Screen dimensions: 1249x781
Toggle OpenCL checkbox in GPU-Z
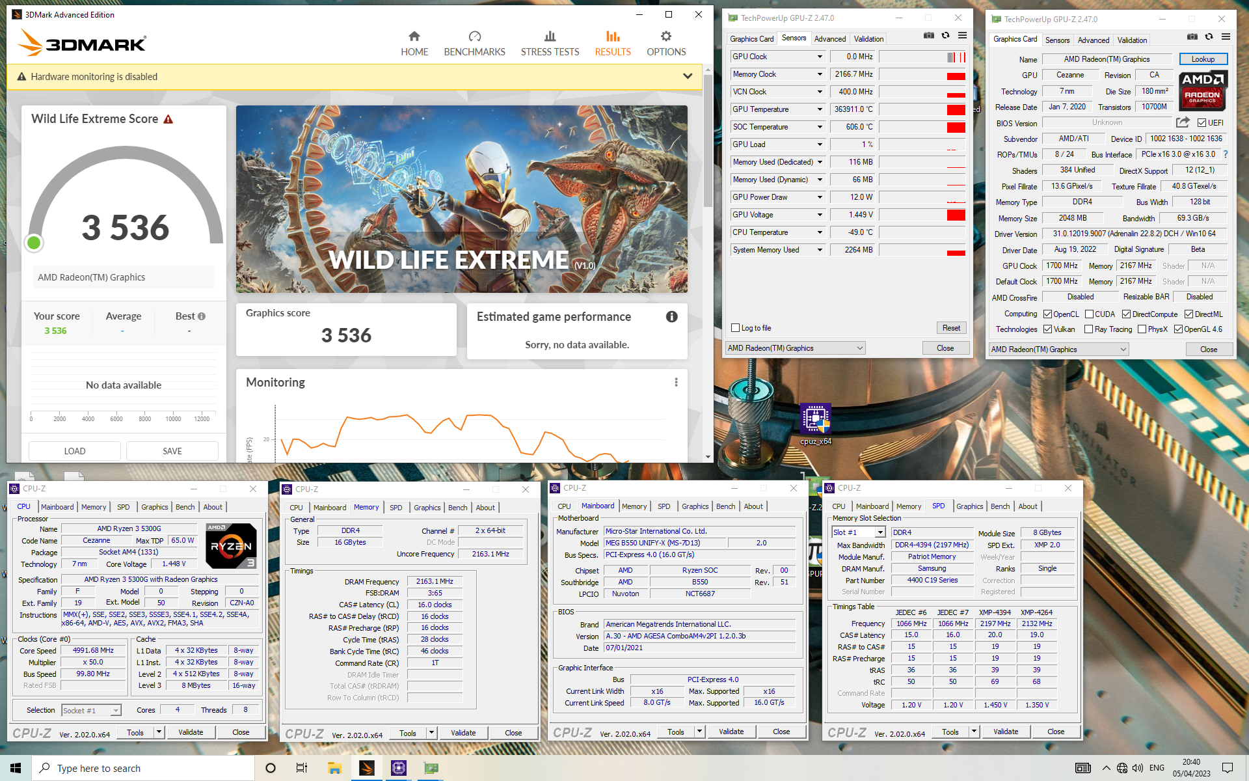(x=1048, y=314)
